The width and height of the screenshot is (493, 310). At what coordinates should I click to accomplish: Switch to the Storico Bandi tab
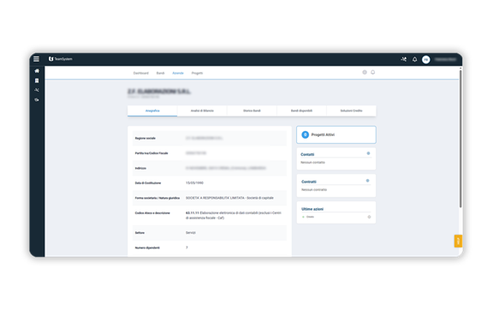coord(252,110)
